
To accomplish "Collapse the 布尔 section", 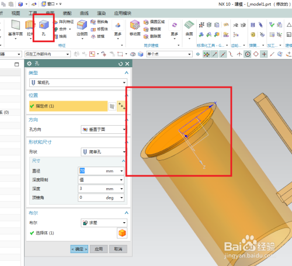I will (x=127, y=213).
